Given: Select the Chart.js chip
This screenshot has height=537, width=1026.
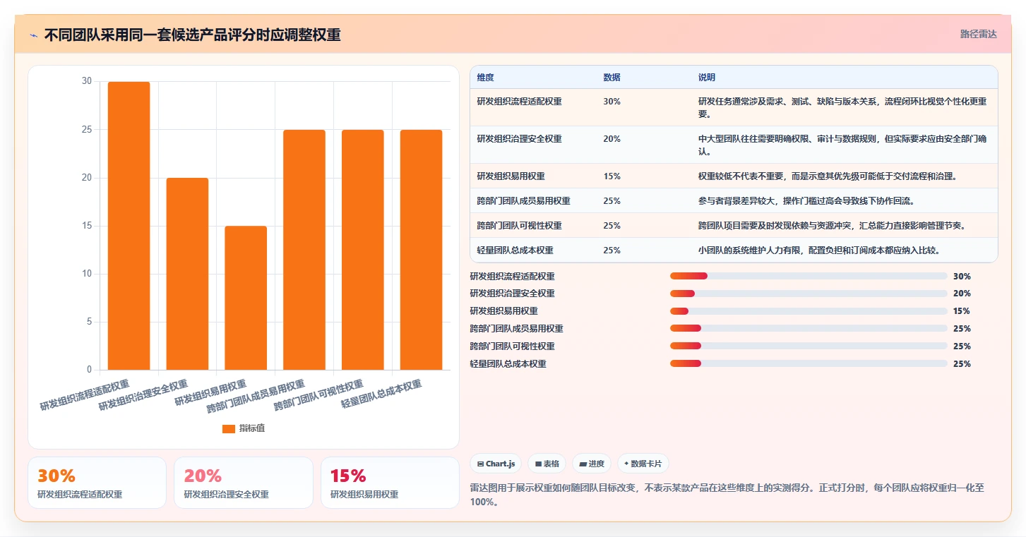Looking at the screenshot, I should click(496, 464).
